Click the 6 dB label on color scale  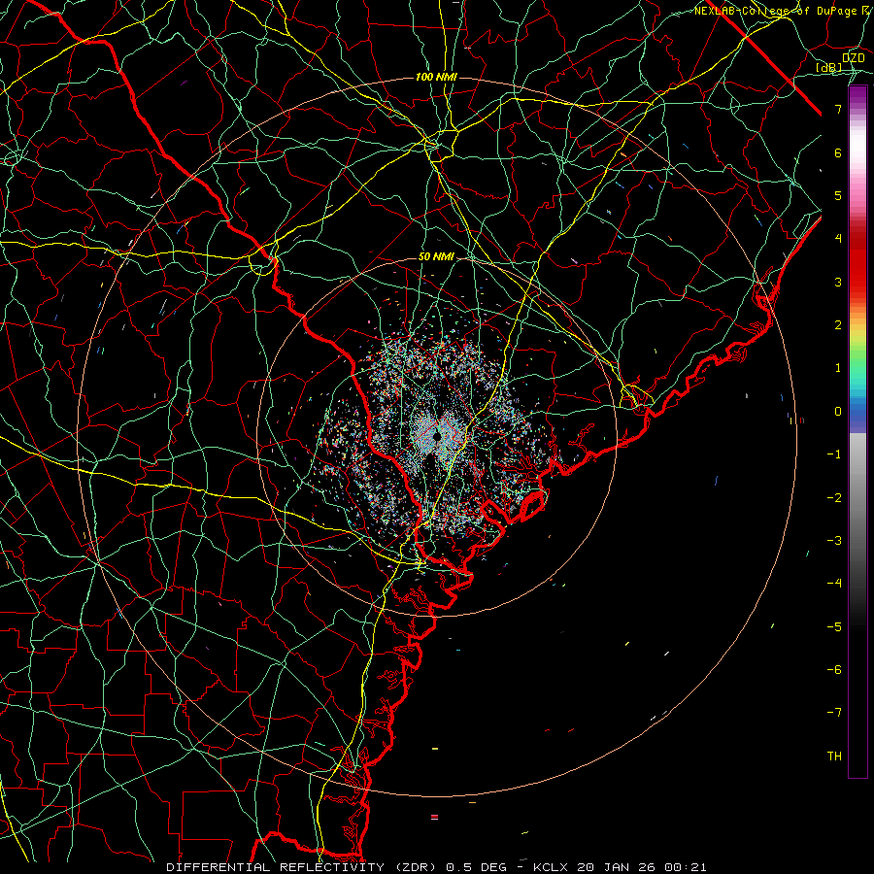click(x=838, y=152)
